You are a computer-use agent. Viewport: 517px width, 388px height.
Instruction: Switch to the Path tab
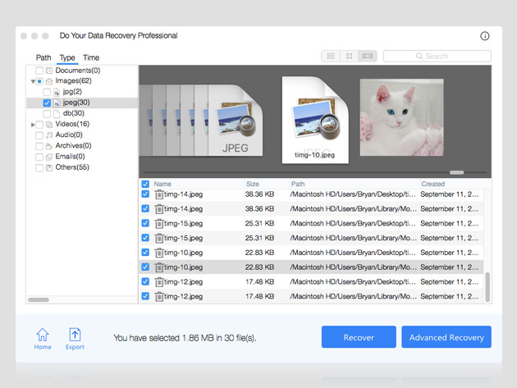pyautogui.click(x=43, y=57)
